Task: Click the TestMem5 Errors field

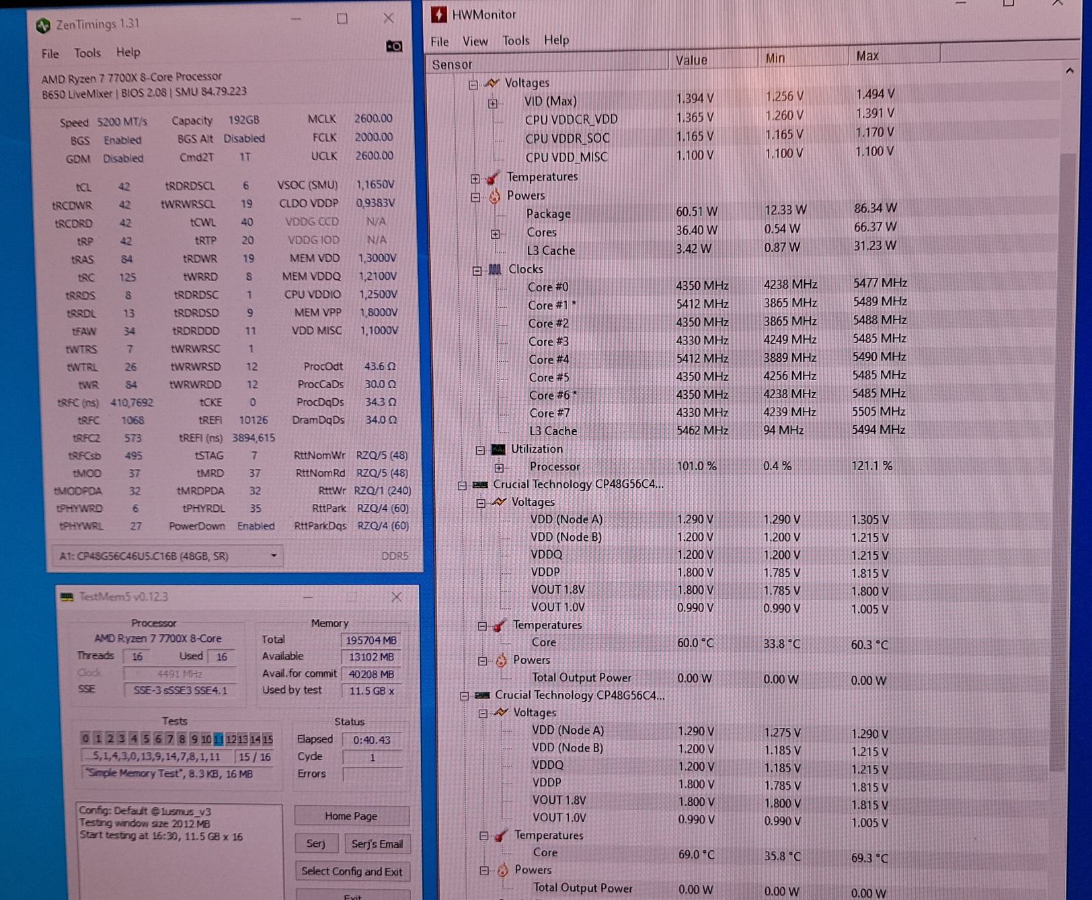Action: pos(372,774)
